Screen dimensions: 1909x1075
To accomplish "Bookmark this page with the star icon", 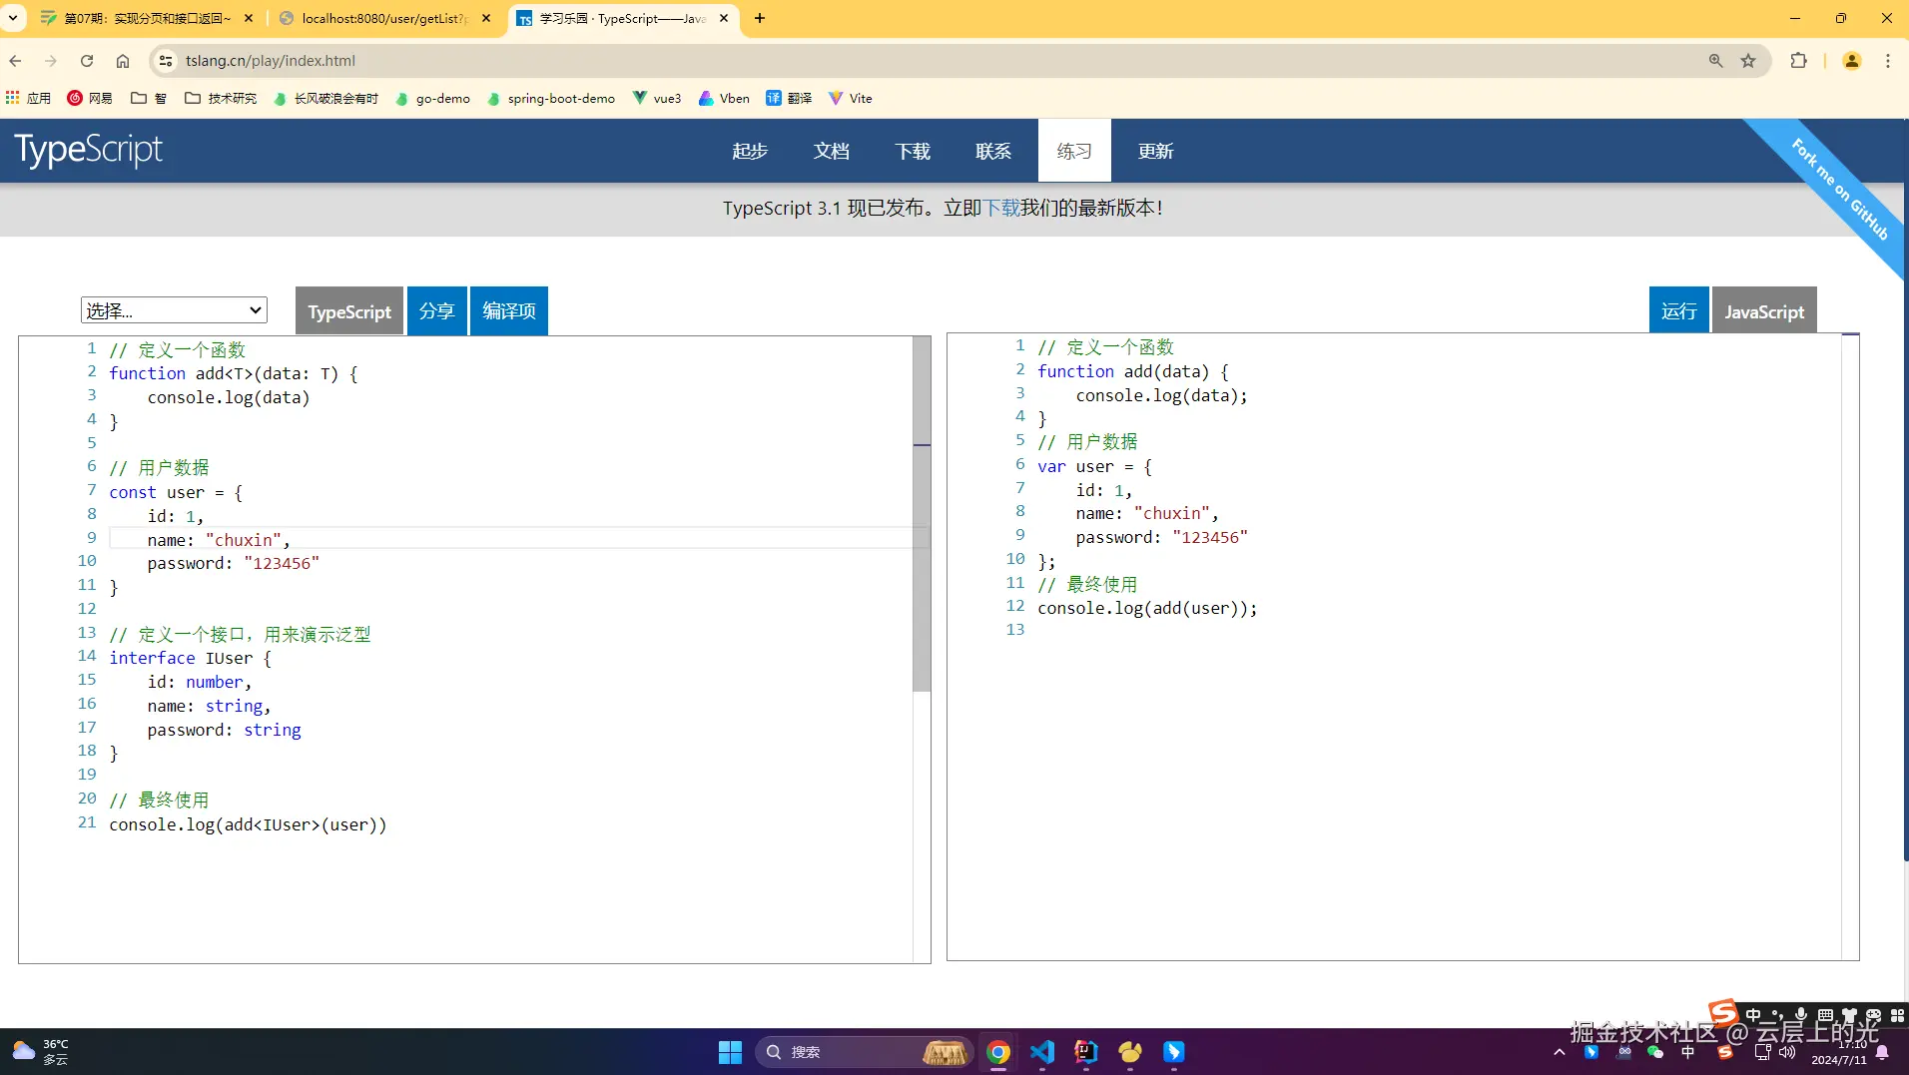I will [1748, 61].
